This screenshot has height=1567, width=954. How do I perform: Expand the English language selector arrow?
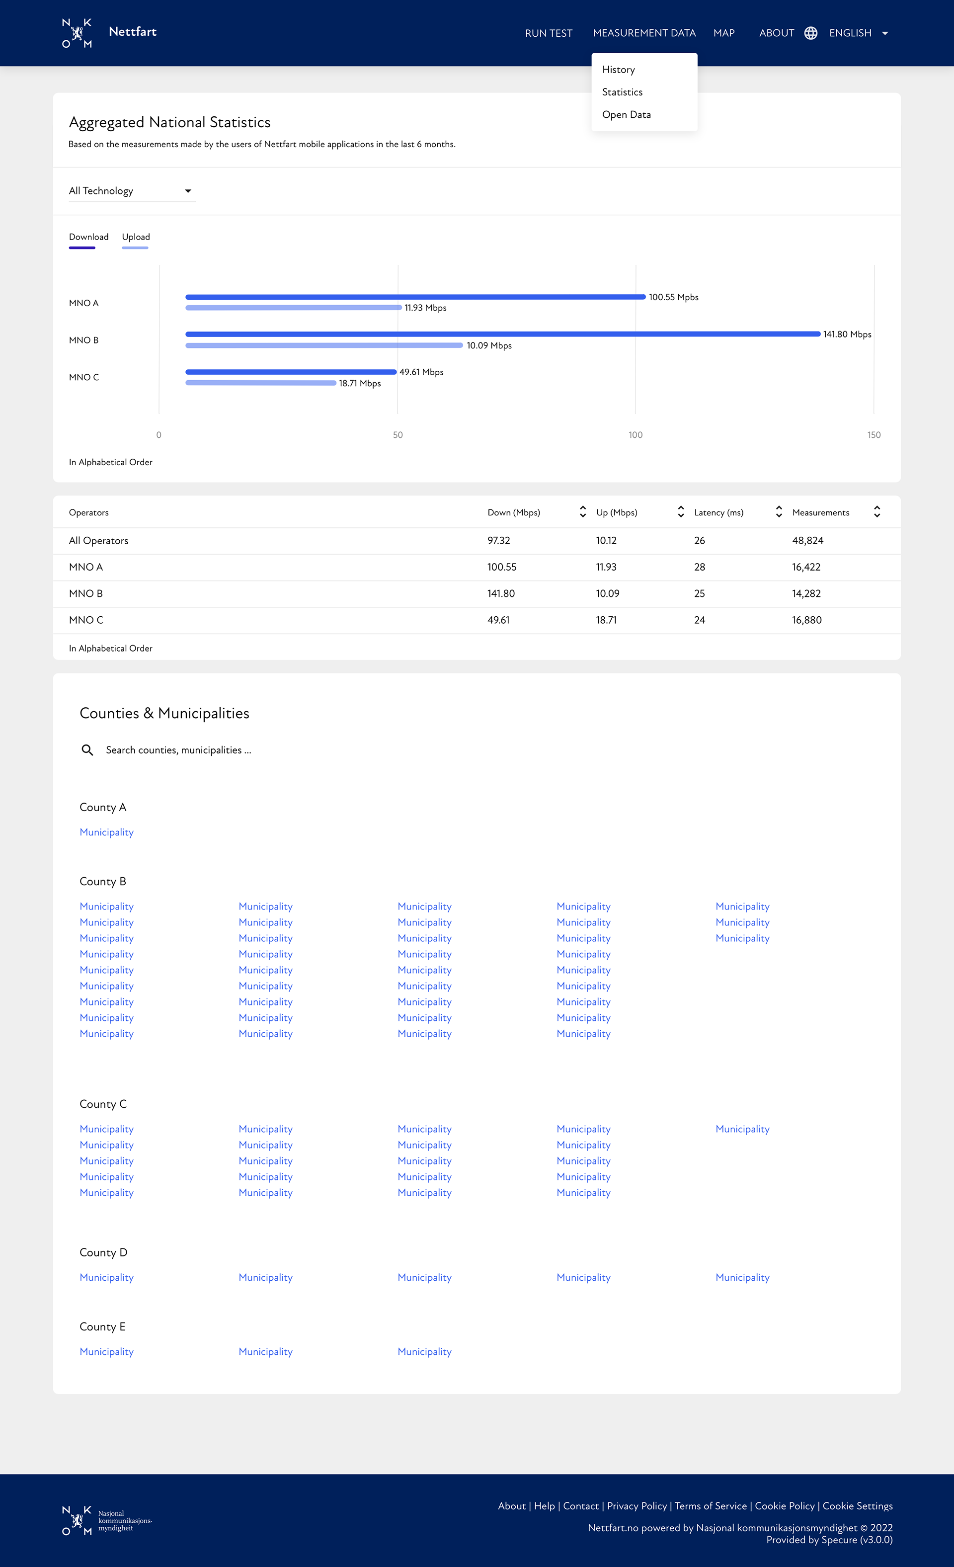pos(884,33)
